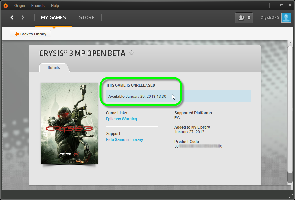Open the Help menu
This screenshot has height=200, width=295.
(x=55, y=5)
